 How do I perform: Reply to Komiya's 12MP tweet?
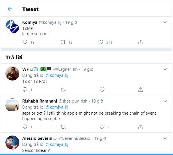click(25, 42)
